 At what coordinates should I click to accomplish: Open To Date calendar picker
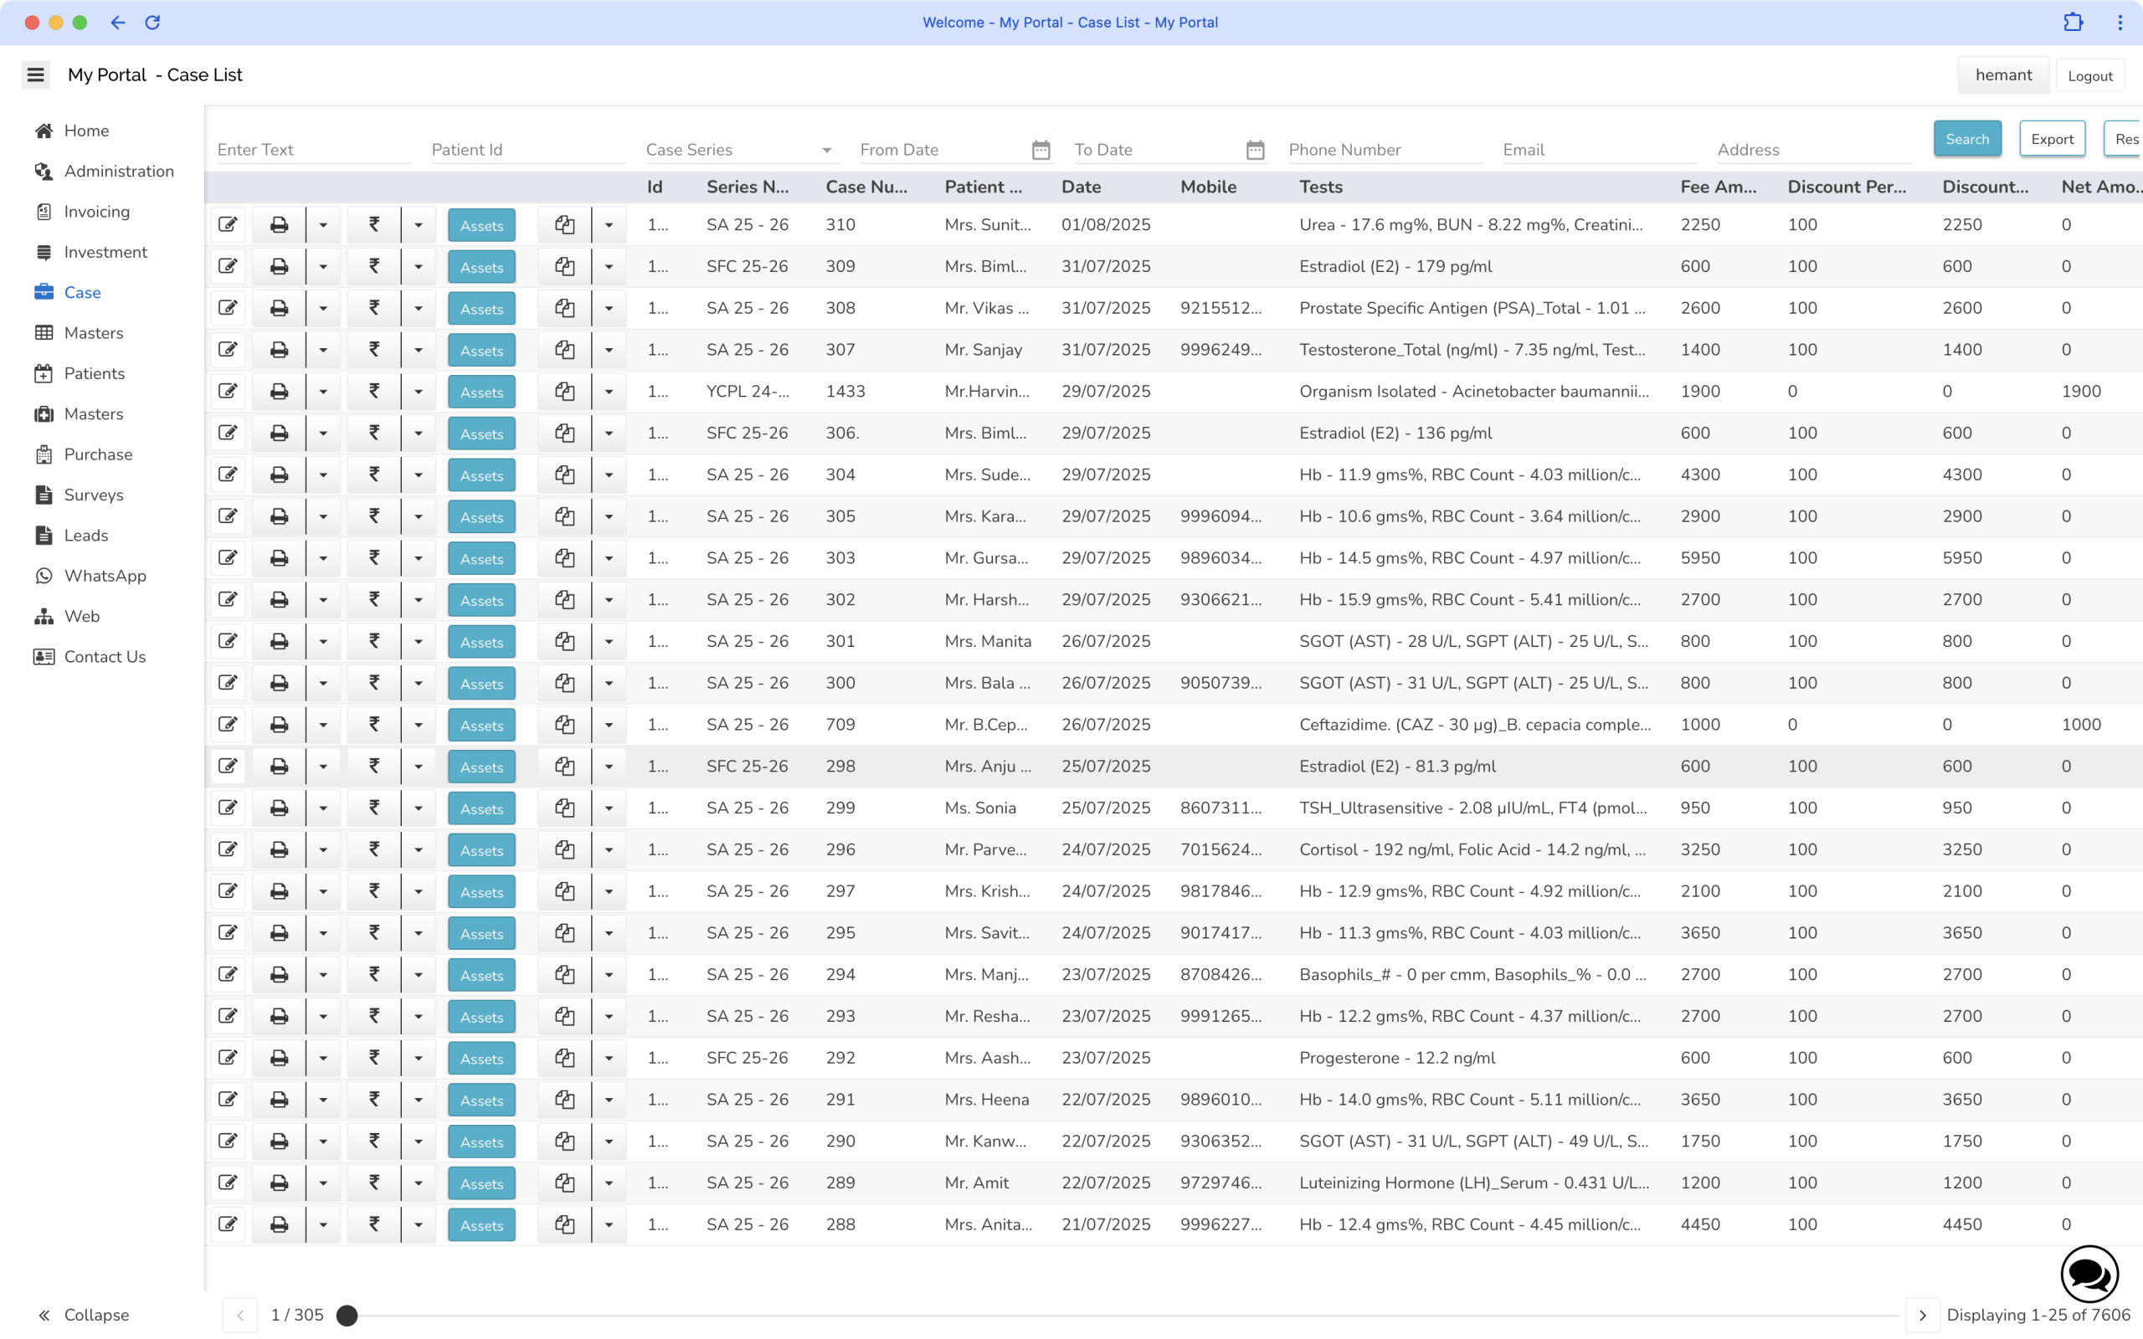(x=1255, y=150)
